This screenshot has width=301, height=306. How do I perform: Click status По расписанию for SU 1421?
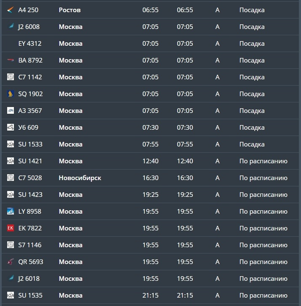263,161
